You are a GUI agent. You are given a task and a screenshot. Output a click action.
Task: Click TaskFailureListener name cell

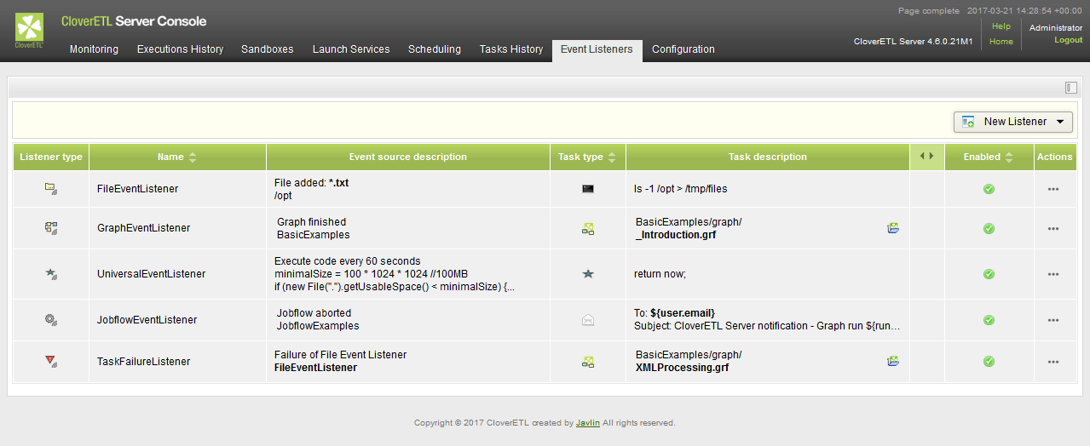tap(177, 362)
